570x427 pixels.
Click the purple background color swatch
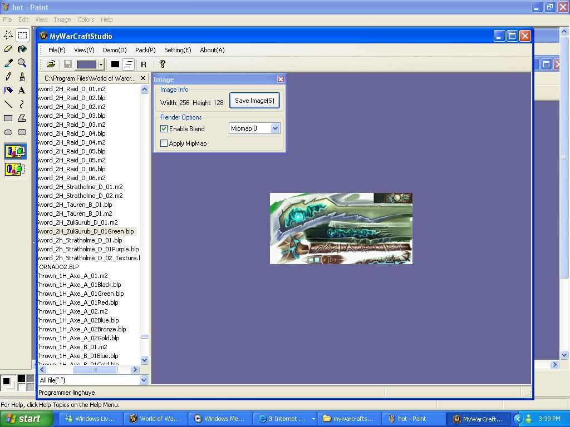tap(86, 64)
